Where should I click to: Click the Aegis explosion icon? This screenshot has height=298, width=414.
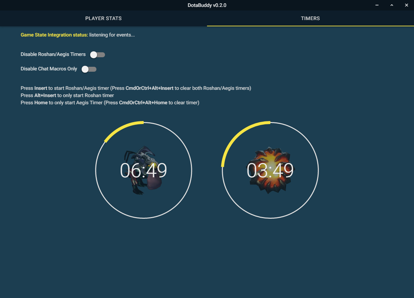point(270,170)
